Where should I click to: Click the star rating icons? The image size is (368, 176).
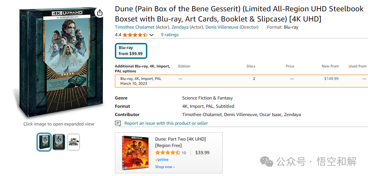click(x=134, y=35)
